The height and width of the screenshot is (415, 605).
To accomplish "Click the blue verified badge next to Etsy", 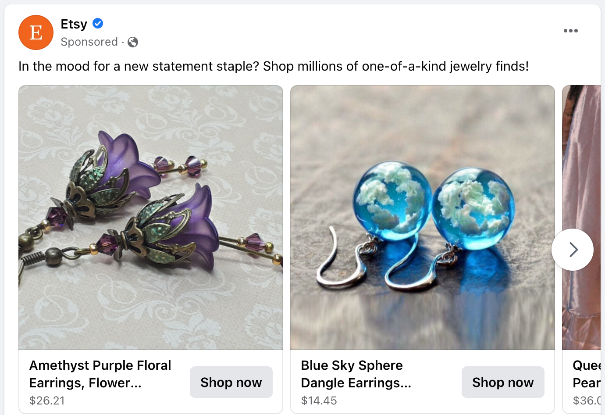I will point(97,24).
